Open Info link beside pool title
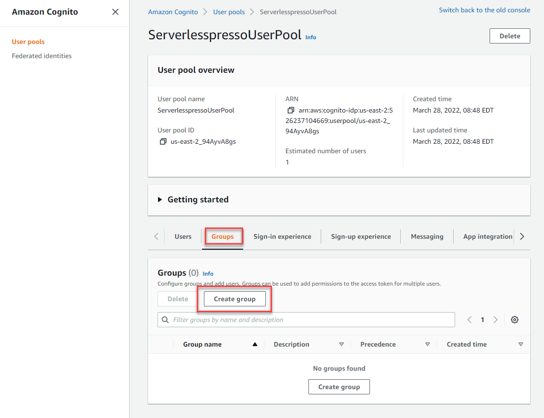The width and height of the screenshot is (544, 418). coord(310,37)
